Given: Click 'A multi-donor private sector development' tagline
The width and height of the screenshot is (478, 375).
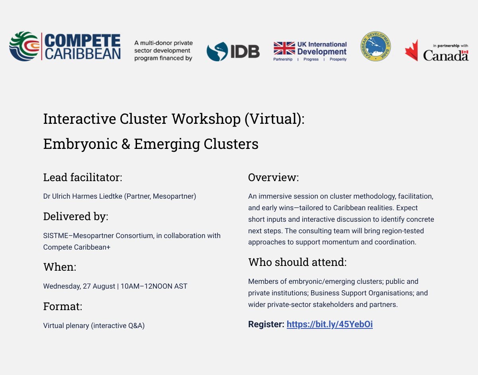Looking at the screenshot, I should click(163, 51).
